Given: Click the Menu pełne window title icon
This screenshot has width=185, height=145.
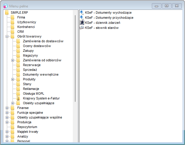Looking at the screenshot, I should click(x=5, y=6).
